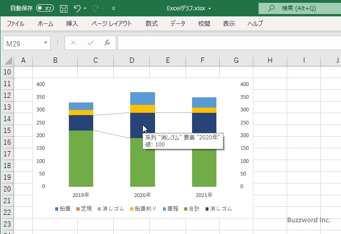Click the Undo arrow icon
The image size is (341, 234).
click(77, 8)
